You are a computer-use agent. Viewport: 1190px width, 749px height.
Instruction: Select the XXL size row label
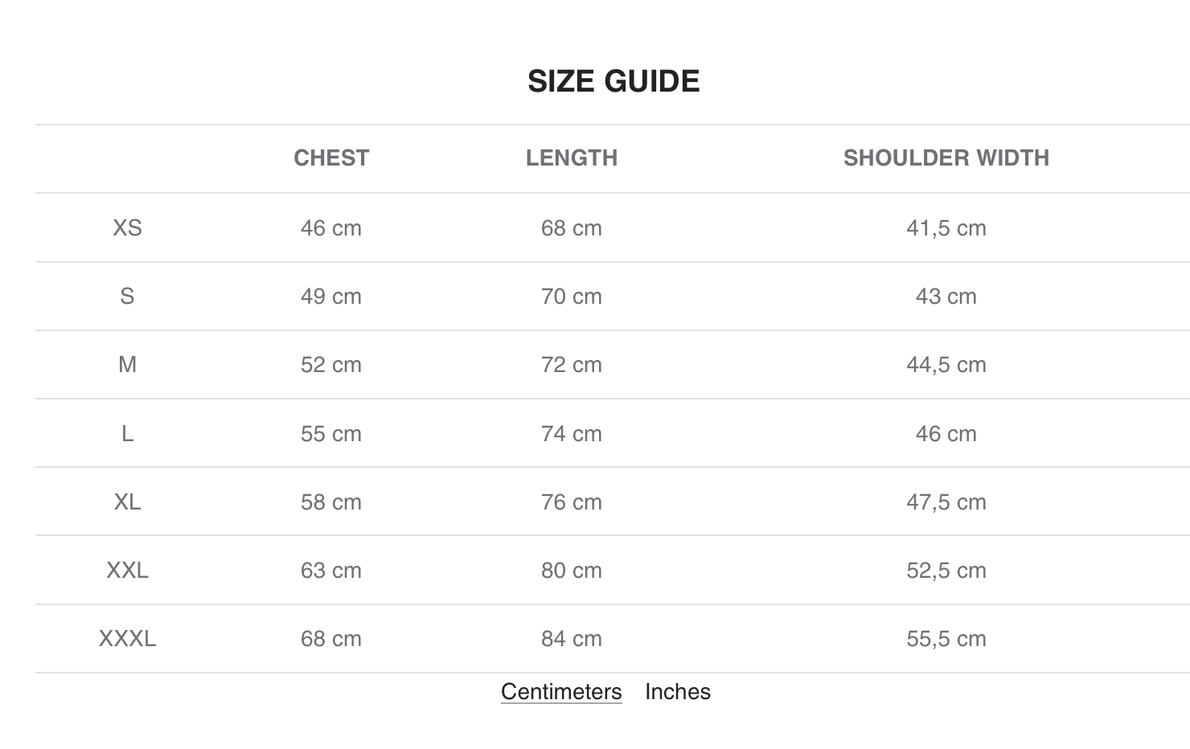pyautogui.click(x=127, y=571)
